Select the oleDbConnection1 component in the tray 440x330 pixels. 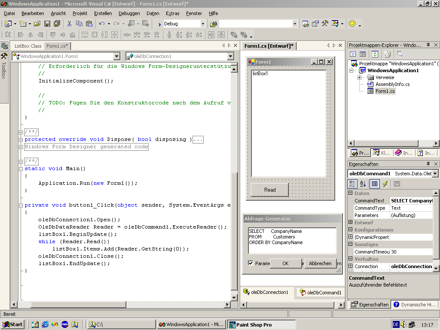266,292
